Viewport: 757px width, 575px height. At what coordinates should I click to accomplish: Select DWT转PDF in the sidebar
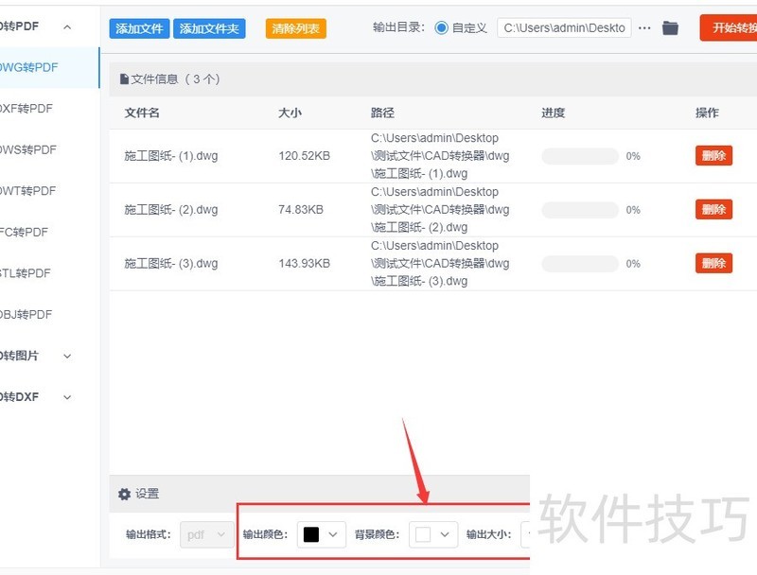(x=26, y=191)
